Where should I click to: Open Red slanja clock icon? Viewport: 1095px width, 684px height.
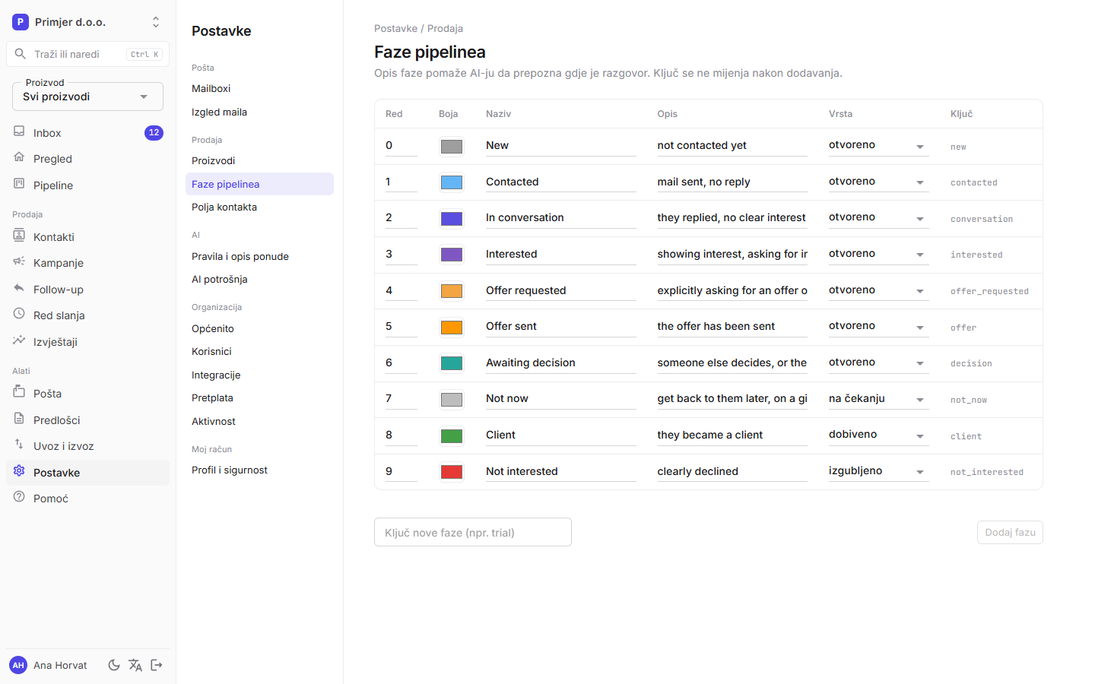pyautogui.click(x=19, y=314)
